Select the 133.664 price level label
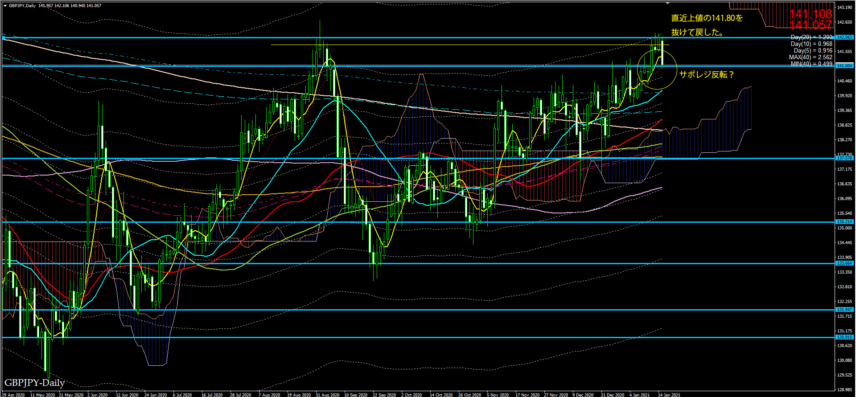The height and width of the screenshot is (397, 856). (x=844, y=263)
